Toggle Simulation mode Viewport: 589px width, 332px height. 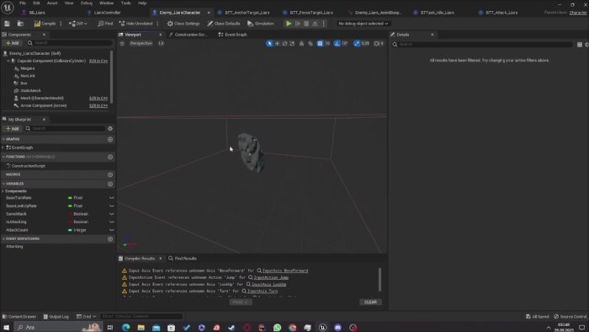(x=260, y=24)
